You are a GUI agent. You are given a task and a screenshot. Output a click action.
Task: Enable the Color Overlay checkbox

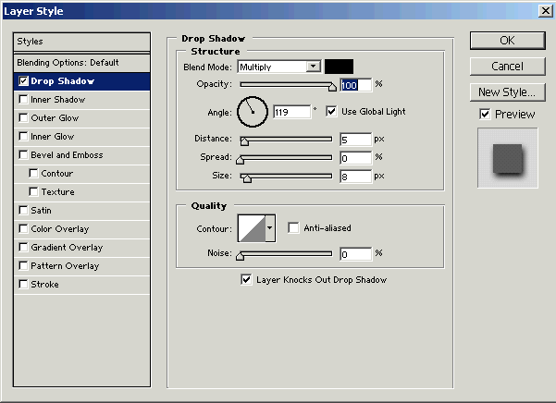pos(23,229)
